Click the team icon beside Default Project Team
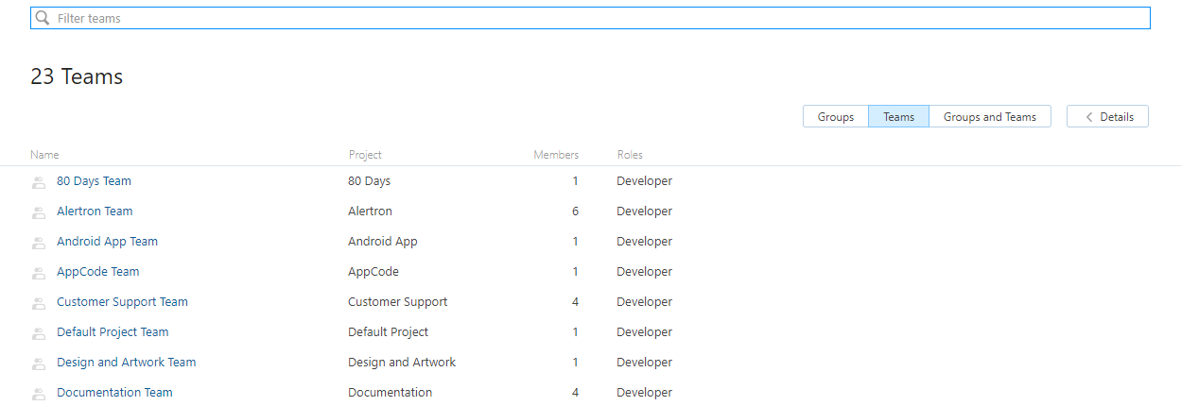The image size is (1181, 406). click(39, 333)
